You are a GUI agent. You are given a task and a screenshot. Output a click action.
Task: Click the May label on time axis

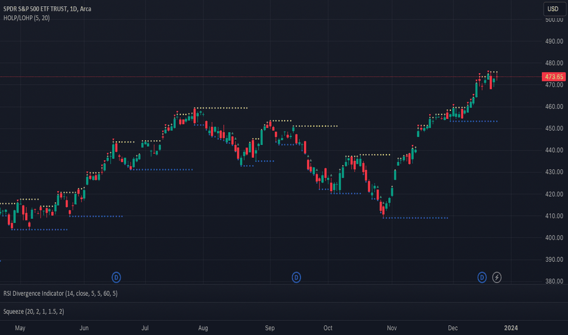[20, 328]
